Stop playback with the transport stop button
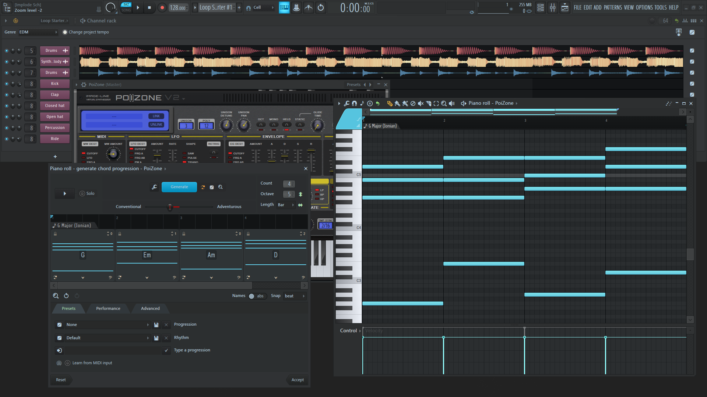Image resolution: width=707 pixels, height=397 pixels. [x=149, y=7]
